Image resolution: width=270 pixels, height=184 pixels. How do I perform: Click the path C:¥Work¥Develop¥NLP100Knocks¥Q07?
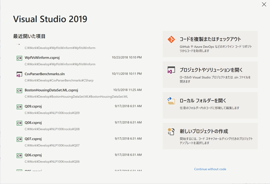tap(52, 145)
